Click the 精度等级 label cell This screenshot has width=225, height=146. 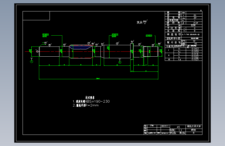(x=174, y=35)
